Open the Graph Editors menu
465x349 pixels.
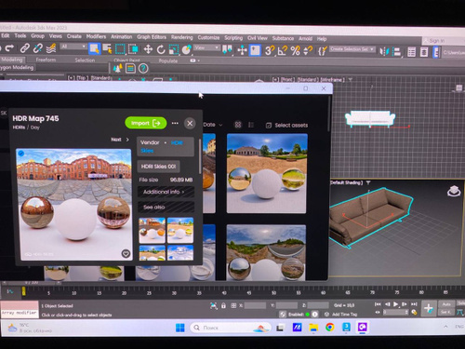[152, 37]
